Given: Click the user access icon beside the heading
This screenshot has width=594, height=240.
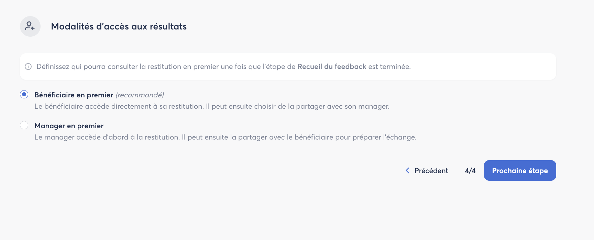Looking at the screenshot, I should pyautogui.click(x=30, y=26).
